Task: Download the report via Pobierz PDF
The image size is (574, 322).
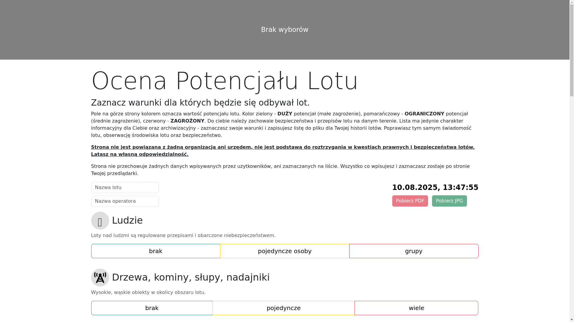Action: tap(410, 201)
